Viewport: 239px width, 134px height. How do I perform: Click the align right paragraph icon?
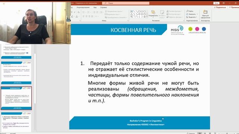click(x=89, y=16)
